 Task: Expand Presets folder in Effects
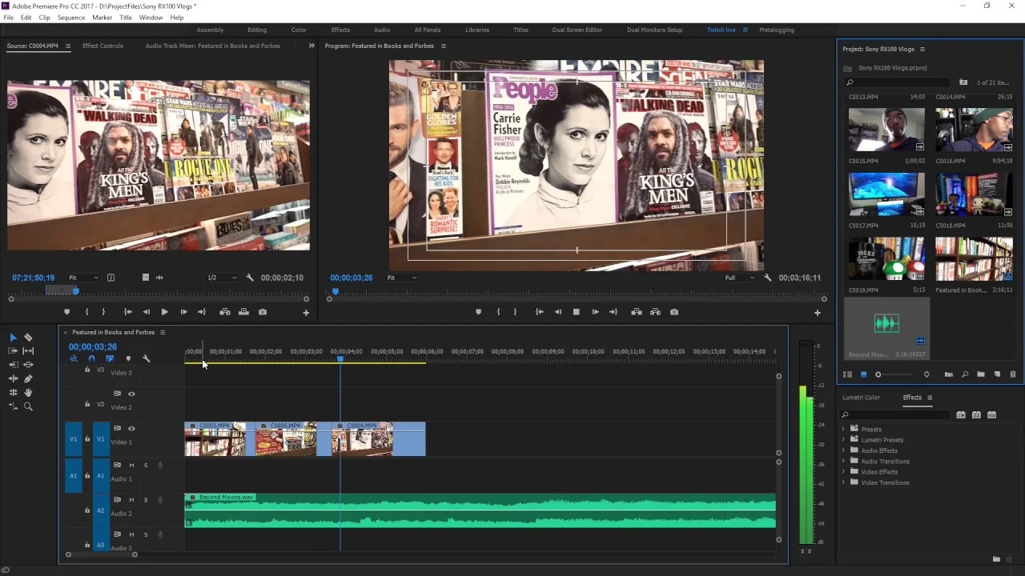(x=843, y=429)
